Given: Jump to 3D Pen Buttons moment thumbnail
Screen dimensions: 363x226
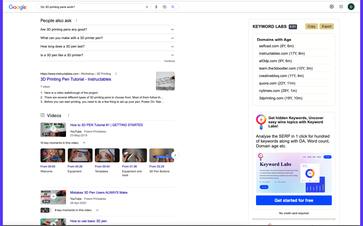Looking at the screenshot, I should 162,155.
